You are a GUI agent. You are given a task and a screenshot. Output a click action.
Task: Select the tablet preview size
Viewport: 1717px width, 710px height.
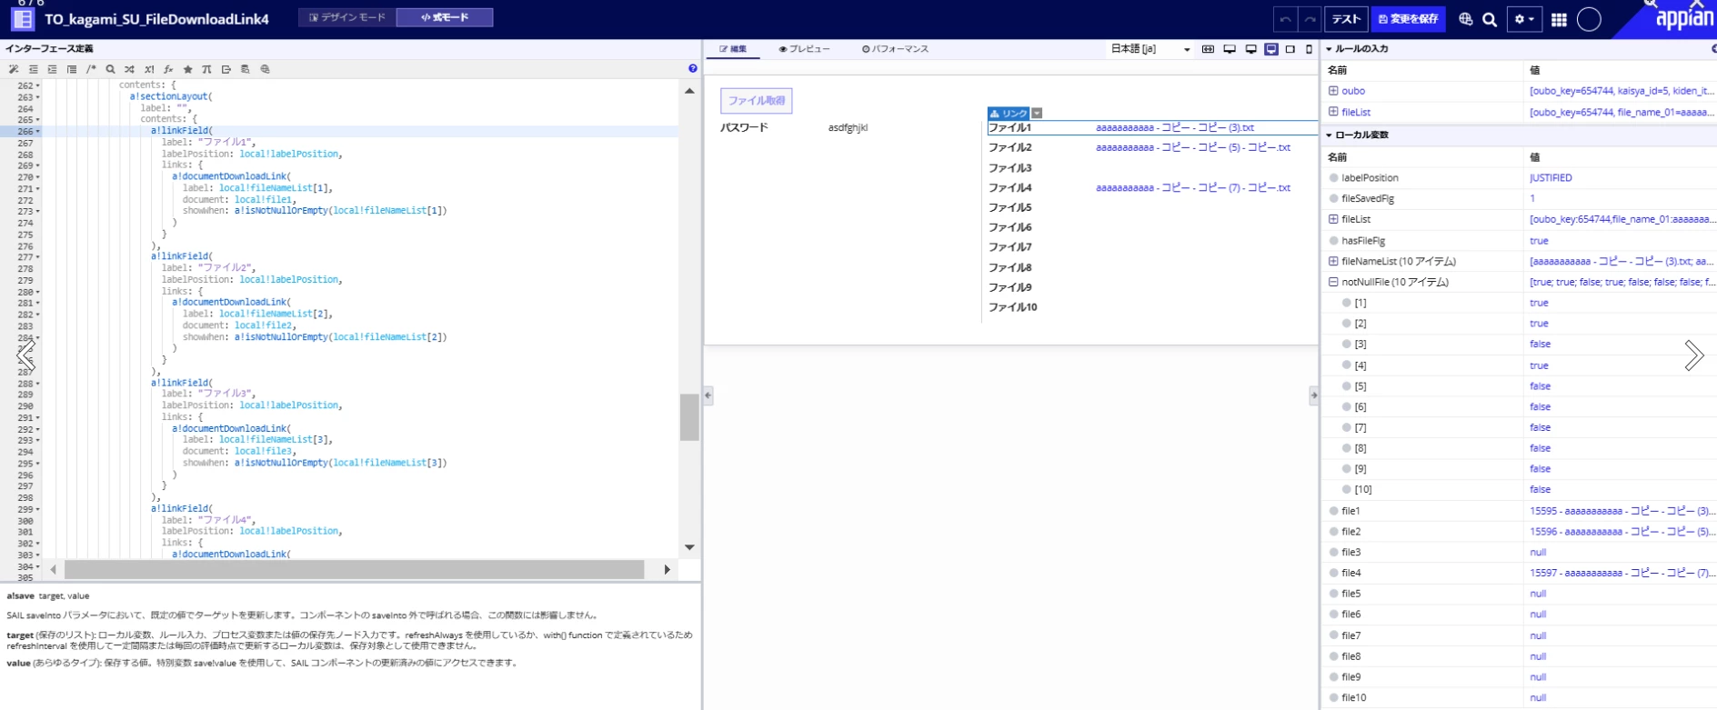tap(1290, 49)
